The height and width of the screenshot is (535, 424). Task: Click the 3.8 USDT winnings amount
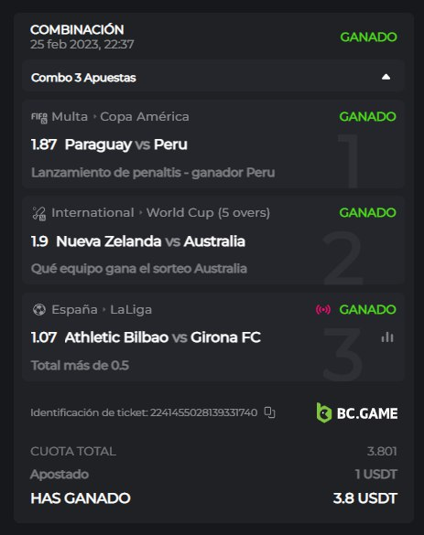[364, 498]
